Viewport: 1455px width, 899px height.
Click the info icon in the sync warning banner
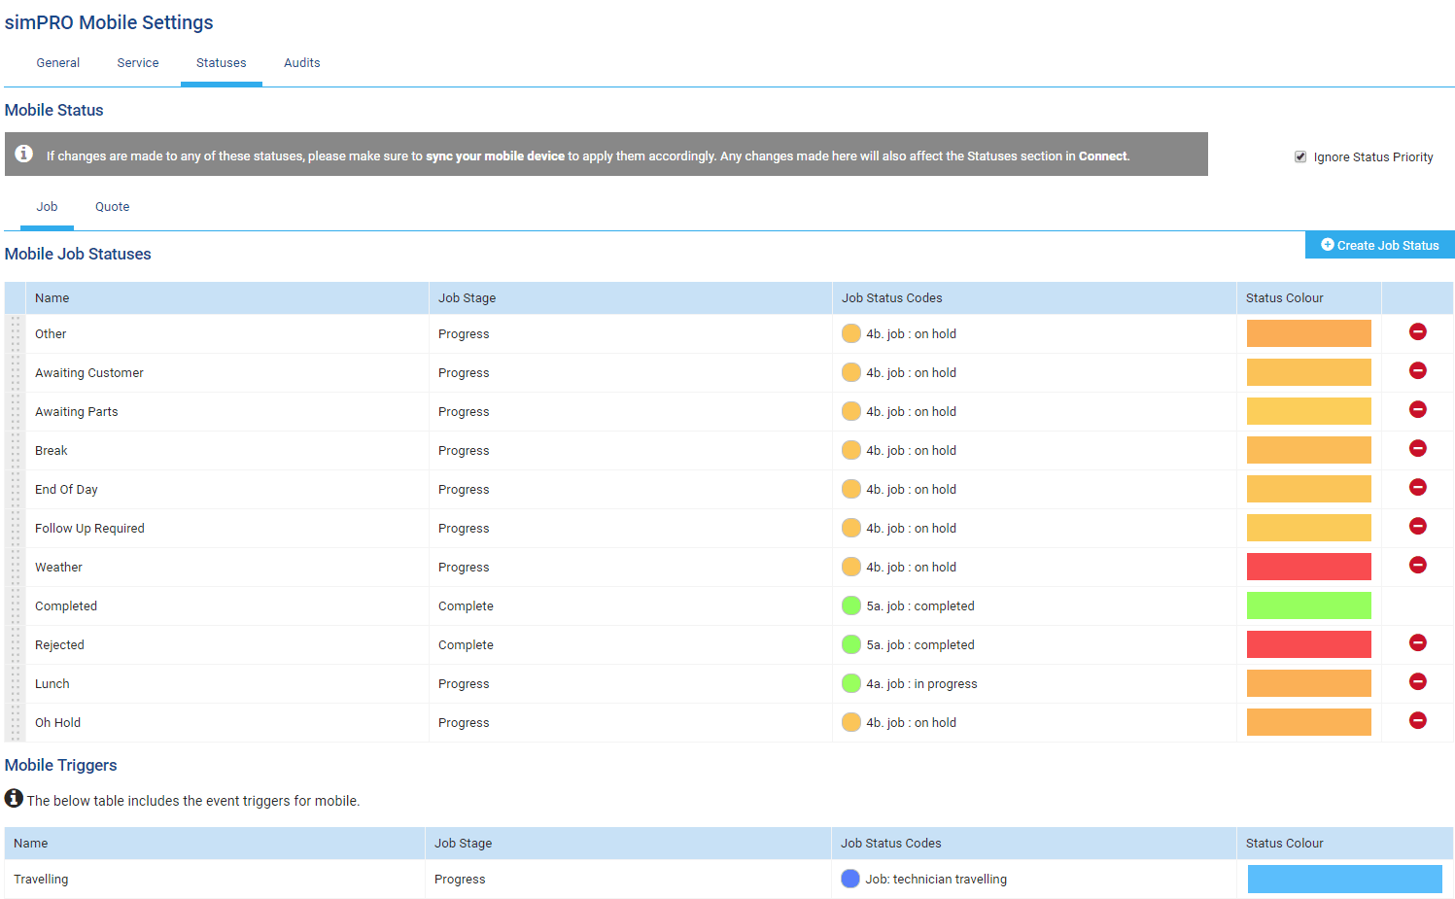(23, 151)
